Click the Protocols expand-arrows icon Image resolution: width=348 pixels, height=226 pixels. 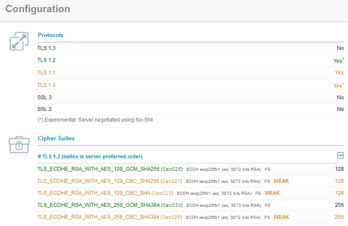tap(19, 42)
